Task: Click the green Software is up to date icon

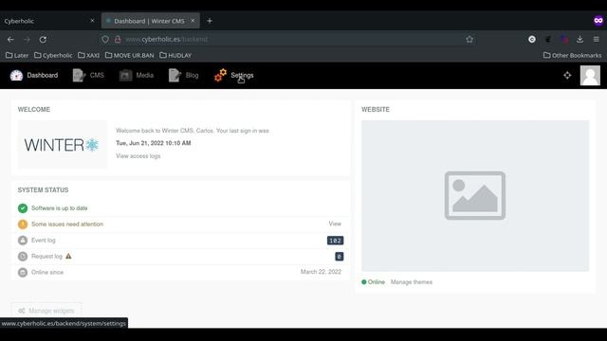Action: [x=23, y=208]
